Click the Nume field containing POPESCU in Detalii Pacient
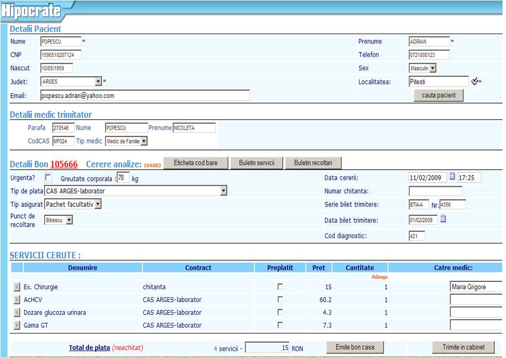 (61, 41)
